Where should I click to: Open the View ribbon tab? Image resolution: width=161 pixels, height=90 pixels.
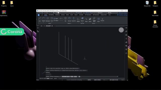110,15
